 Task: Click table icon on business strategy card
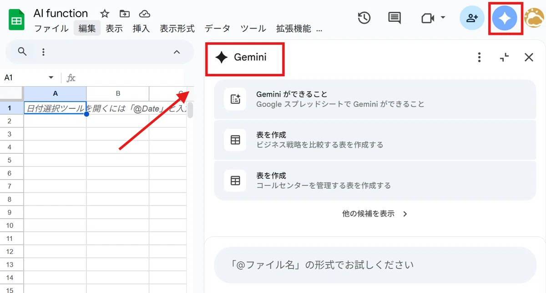point(235,140)
